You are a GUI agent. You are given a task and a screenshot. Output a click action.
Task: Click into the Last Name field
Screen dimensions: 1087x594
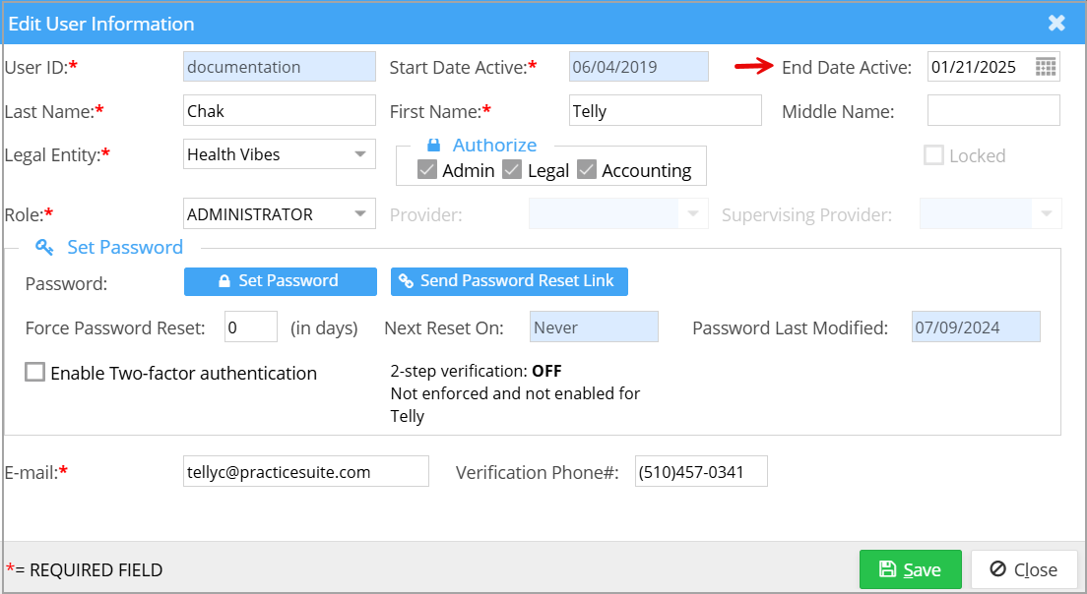tap(280, 111)
